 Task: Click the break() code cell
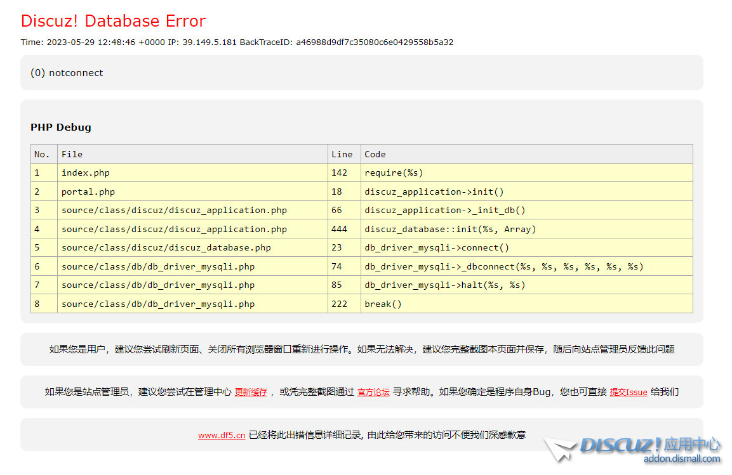pyautogui.click(x=383, y=304)
